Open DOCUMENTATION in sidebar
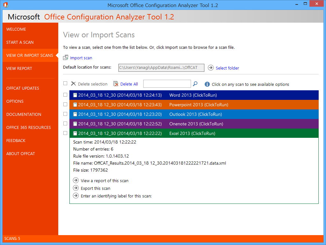This screenshot has width=326, height=245. tap(24, 115)
